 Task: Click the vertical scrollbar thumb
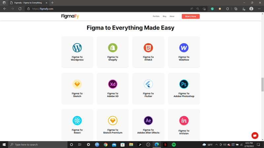262,85
